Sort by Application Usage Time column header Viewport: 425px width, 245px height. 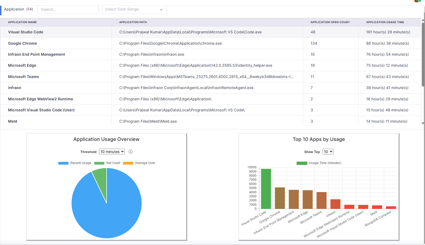385,22
